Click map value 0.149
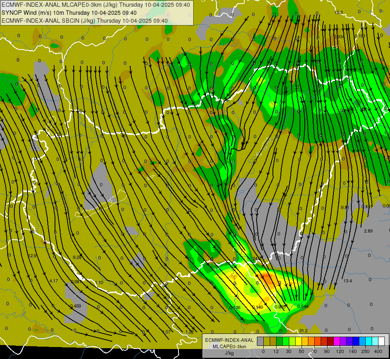The width and height of the screenshot is (390, 359). click(x=257, y=307)
